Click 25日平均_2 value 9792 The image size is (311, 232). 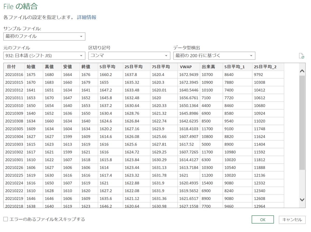coord(268,74)
